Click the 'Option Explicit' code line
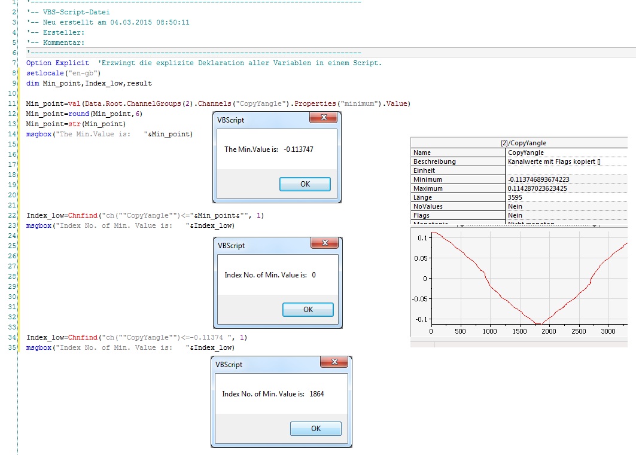The width and height of the screenshot is (636, 455). (x=203, y=63)
